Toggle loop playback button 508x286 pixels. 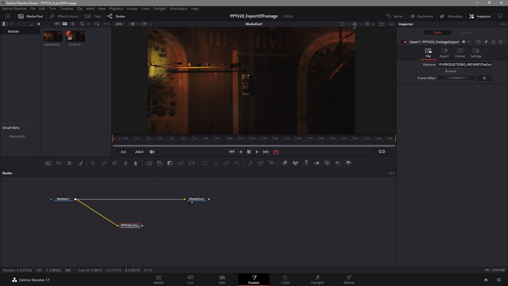(x=276, y=152)
